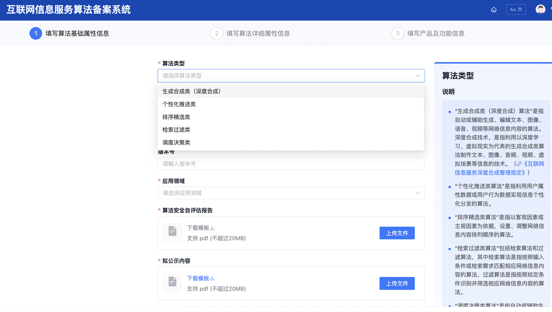Image resolution: width=552 pixels, height=312 pixels.
Task: Click the file icon under 拟公示内容
Action: (x=172, y=283)
